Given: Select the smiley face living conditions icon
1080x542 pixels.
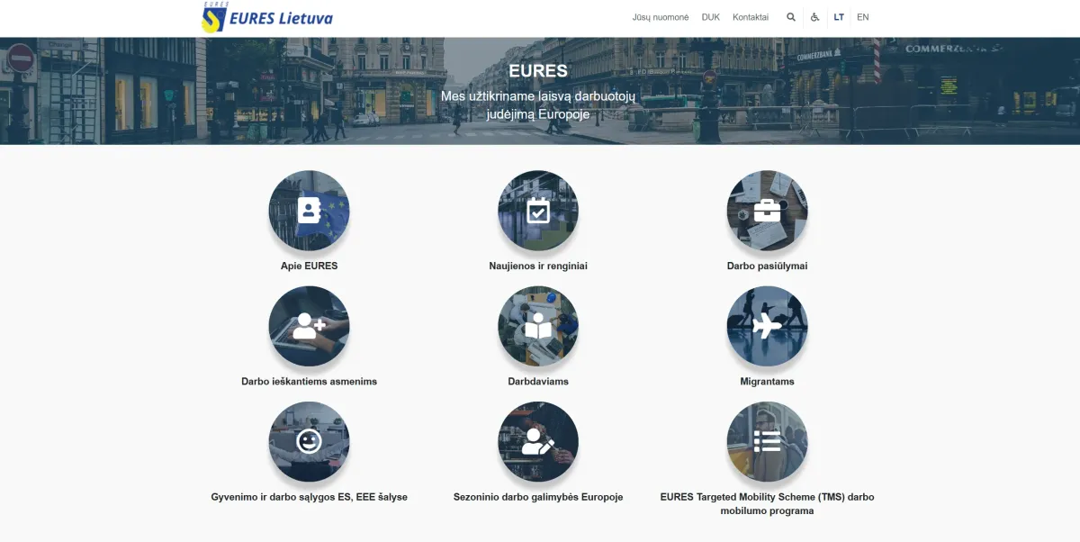Looking at the screenshot, I should pyautogui.click(x=309, y=441).
